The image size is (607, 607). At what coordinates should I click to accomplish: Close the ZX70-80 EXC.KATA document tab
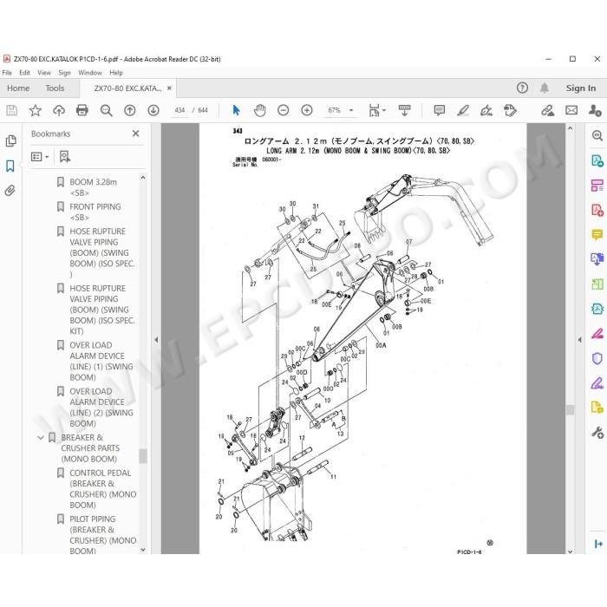click(169, 88)
